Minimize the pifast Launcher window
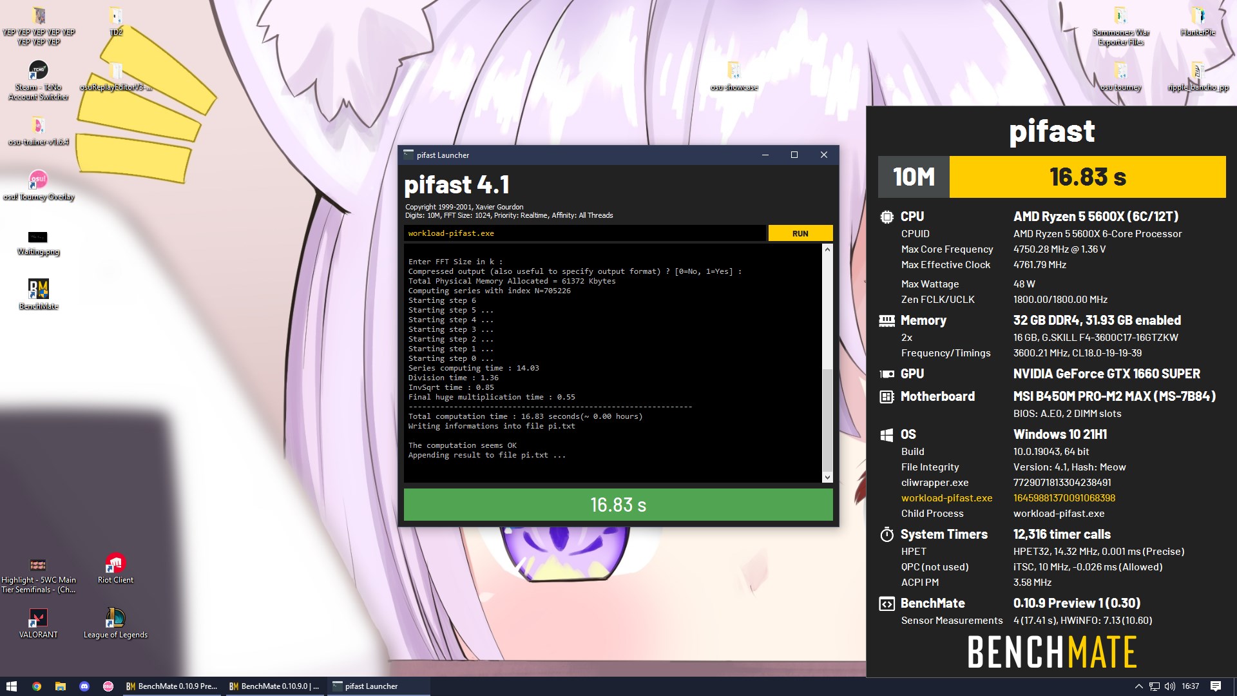Screen dimensions: 1237x696 coord(765,155)
